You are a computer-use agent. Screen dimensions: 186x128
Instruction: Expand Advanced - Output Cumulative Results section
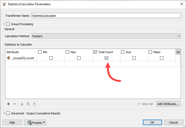[x=4, y=113]
